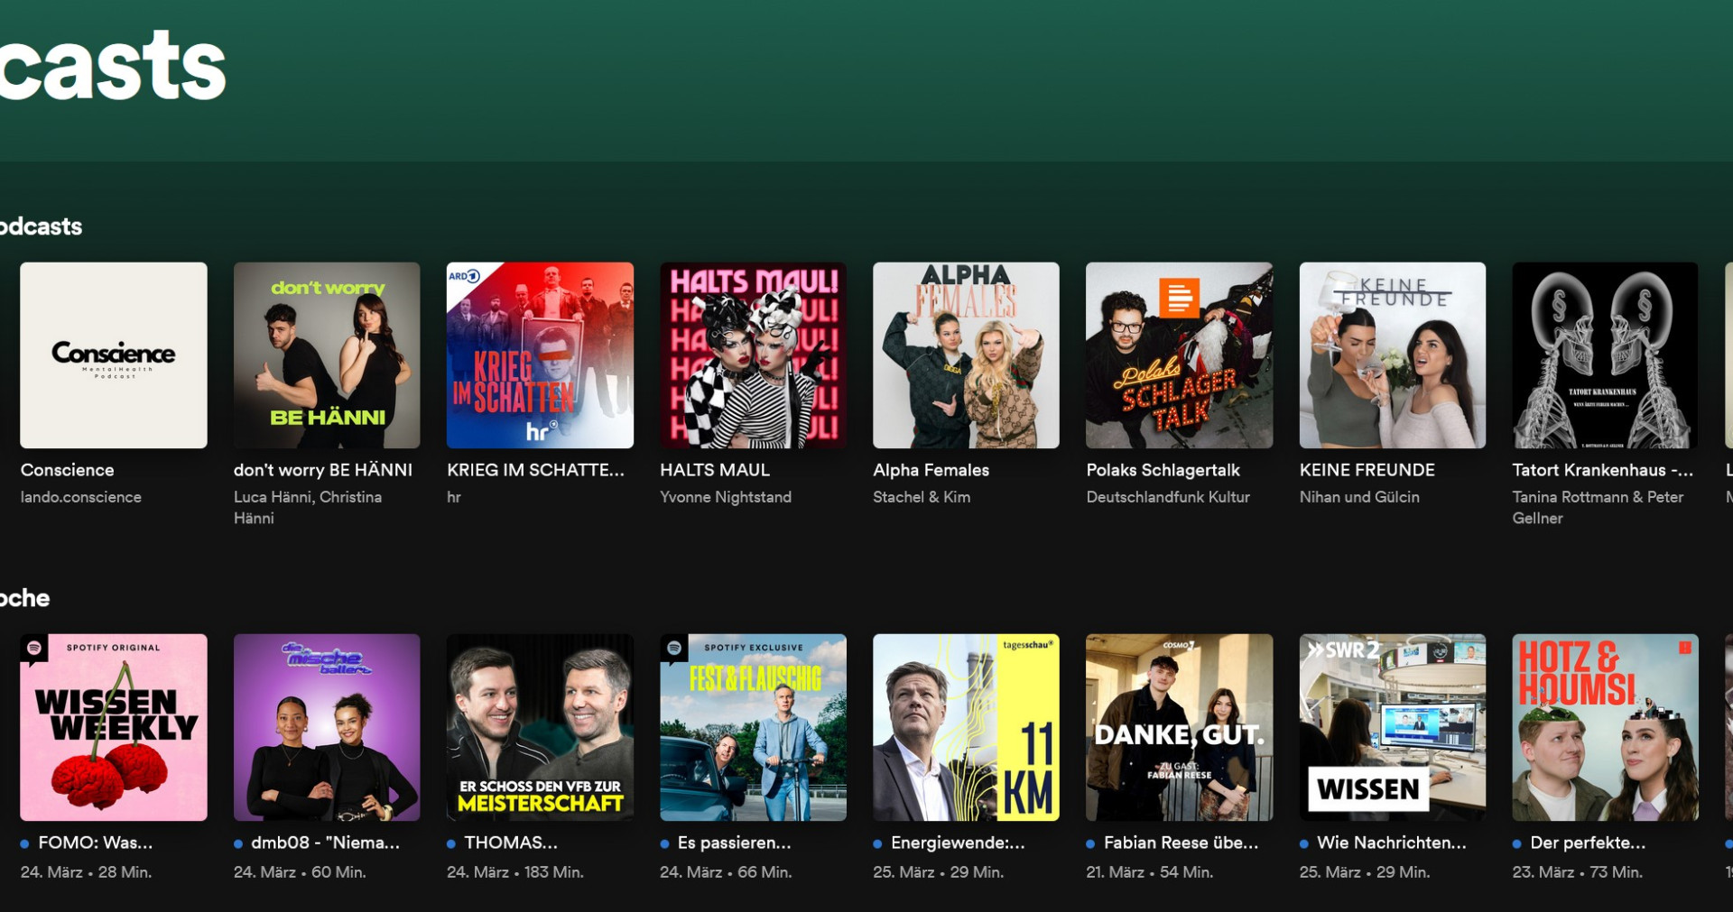The image size is (1733, 912).
Task: Open the Wissen Weekly episode cover
Action: (114, 727)
